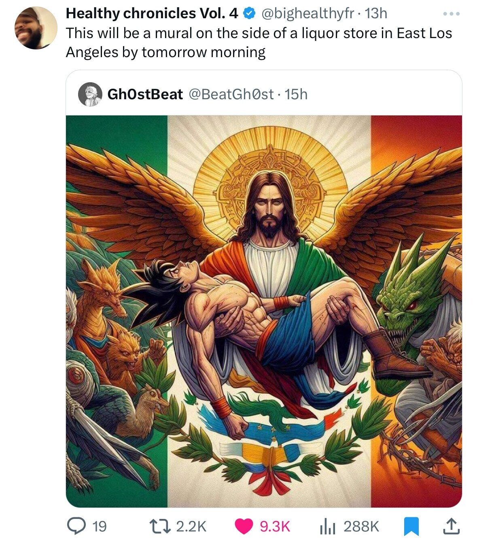
Task: Open the three-dot more options menu
Action: click(x=452, y=14)
